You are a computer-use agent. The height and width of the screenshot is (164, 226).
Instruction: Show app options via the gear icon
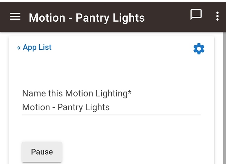pos(199,49)
